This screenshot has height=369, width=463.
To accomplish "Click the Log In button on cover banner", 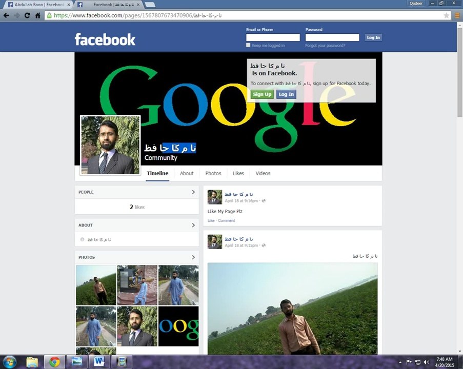I will (x=286, y=94).
